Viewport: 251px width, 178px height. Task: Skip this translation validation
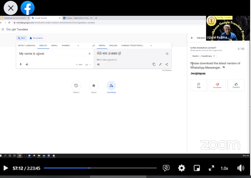tap(198, 85)
